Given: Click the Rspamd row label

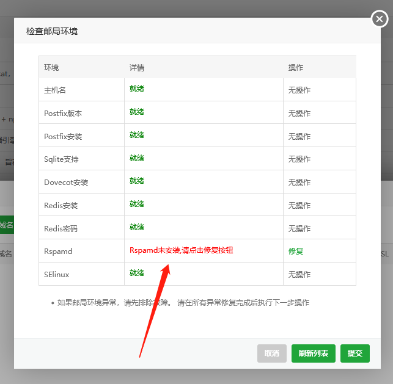Looking at the screenshot, I should click(58, 252).
